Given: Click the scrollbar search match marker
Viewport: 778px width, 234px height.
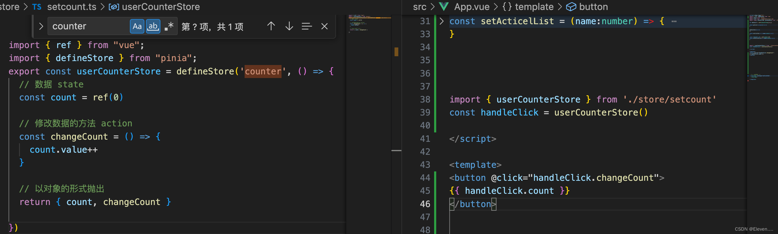Looking at the screenshot, I should 396,52.
